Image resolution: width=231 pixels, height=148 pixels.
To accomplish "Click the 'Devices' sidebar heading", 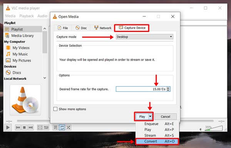I will coord(10,67).
